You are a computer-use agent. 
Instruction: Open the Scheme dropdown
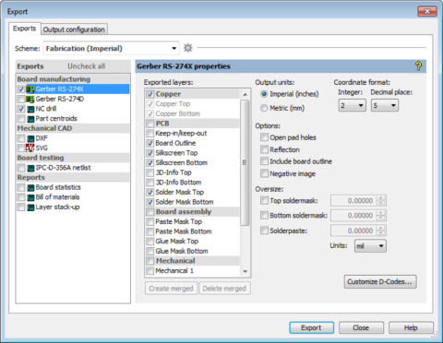[x=112, y=48]
